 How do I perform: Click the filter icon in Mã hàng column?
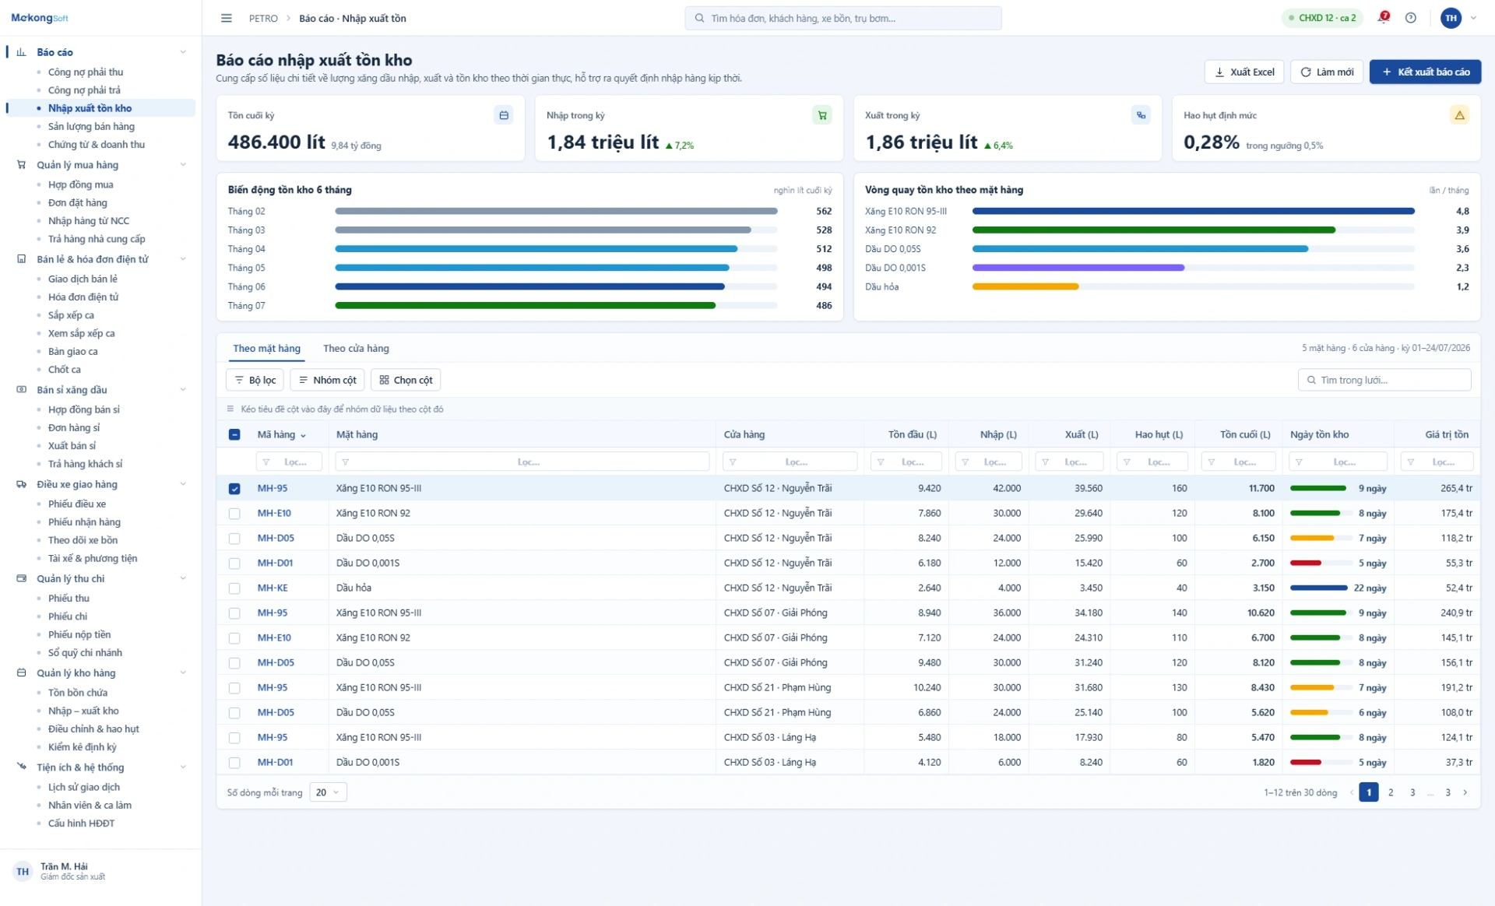pos(266,462)
